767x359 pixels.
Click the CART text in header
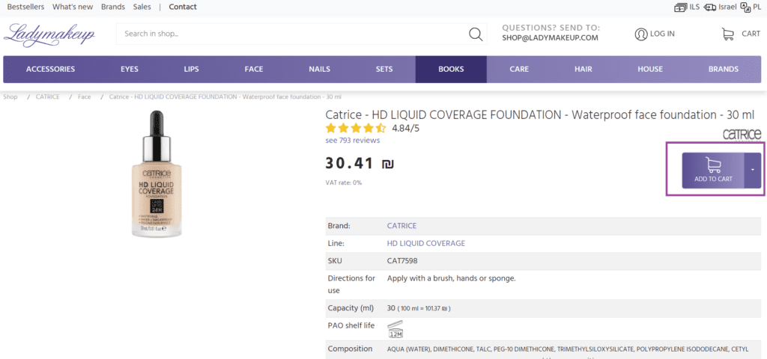751,34
